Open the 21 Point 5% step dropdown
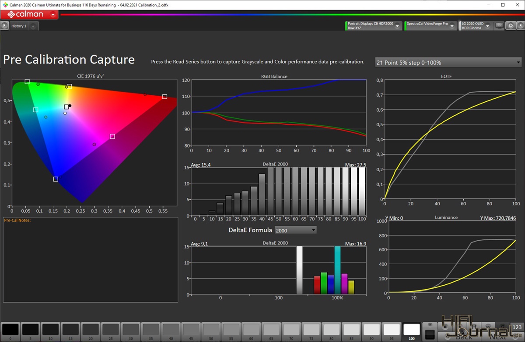Image resolution: width=525 pixels, height=342 pixels. [x=448, y=62]
